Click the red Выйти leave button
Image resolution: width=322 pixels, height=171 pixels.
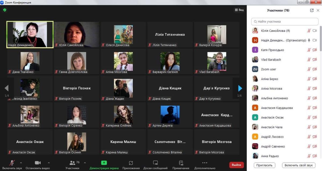[236, 165]
